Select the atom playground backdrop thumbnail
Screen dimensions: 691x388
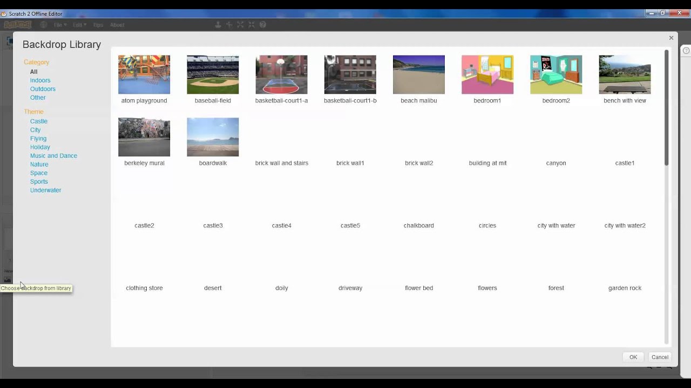click(144, 74)
